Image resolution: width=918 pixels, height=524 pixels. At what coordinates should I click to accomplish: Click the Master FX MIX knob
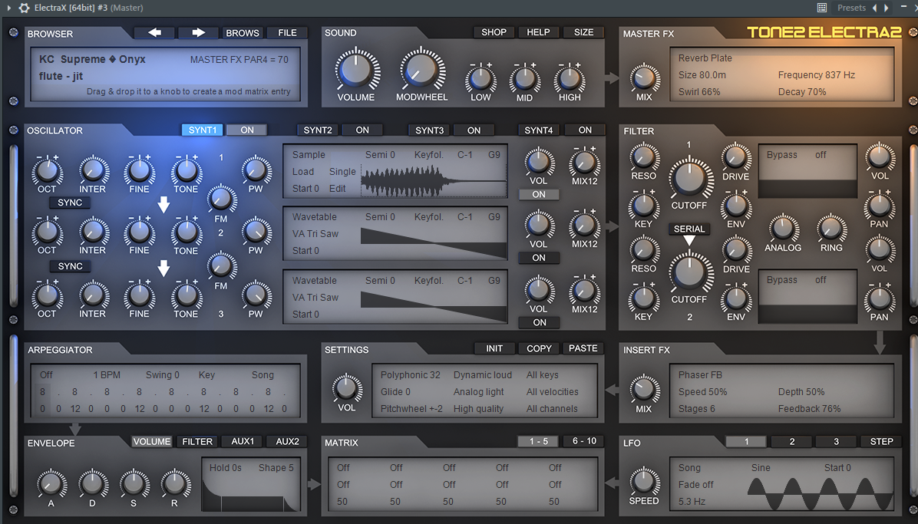[x=643, y=77]
